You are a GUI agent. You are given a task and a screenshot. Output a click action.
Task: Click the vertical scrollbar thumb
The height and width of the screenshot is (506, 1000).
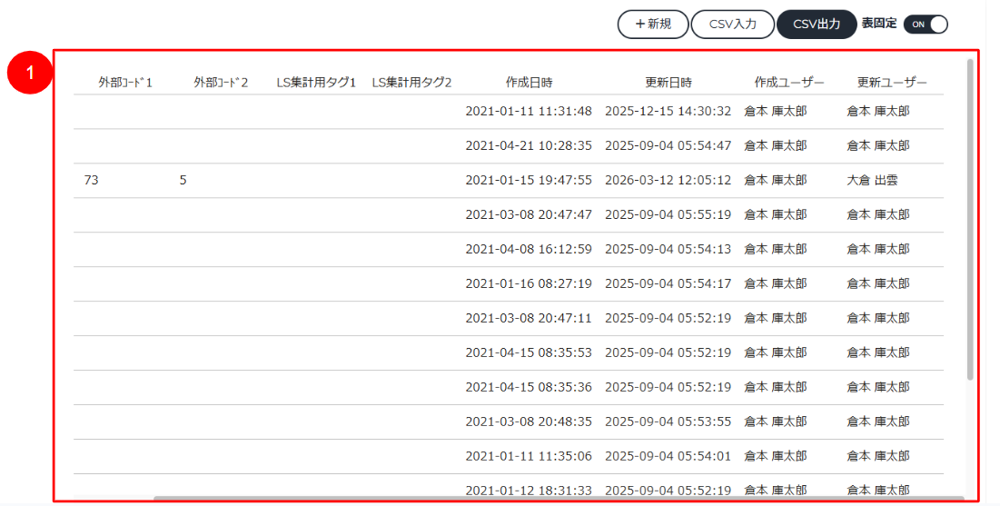click(970, 220)
